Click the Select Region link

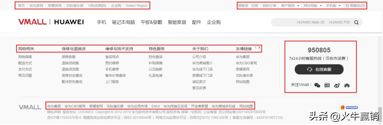coord(137,5)
